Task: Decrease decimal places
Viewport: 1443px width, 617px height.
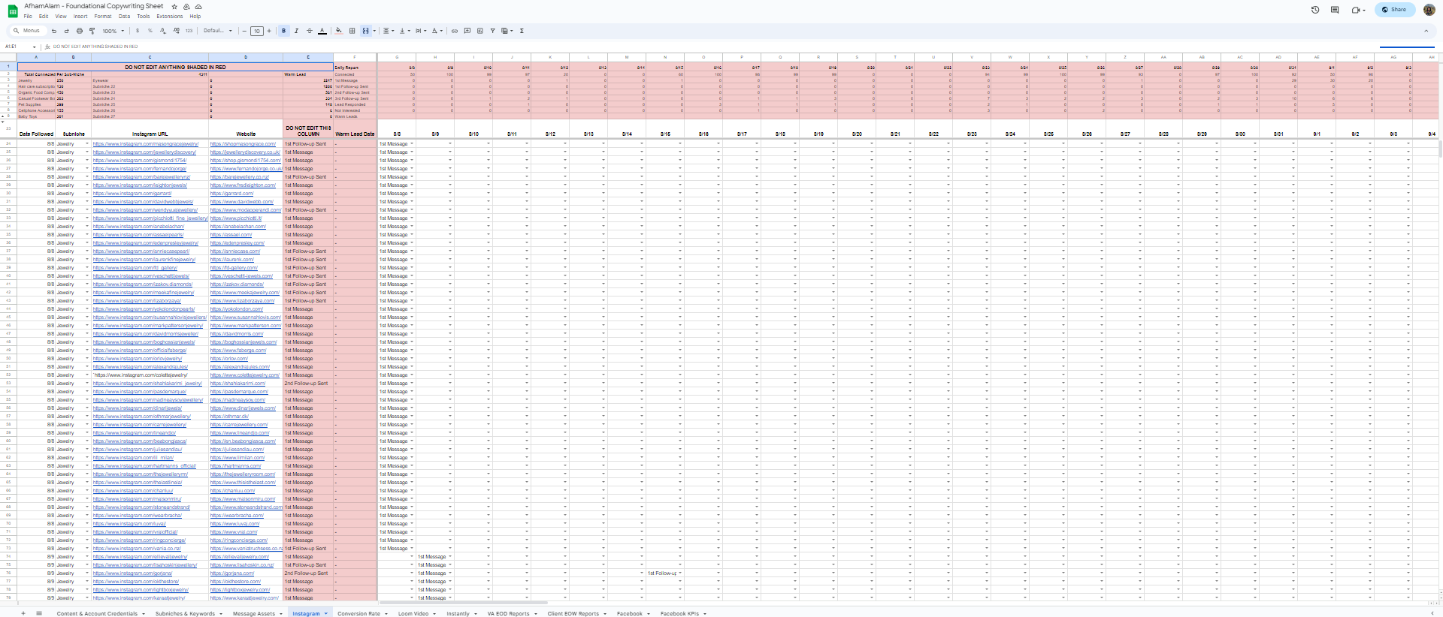Action: pyautogui.click(x=163, y=31)
